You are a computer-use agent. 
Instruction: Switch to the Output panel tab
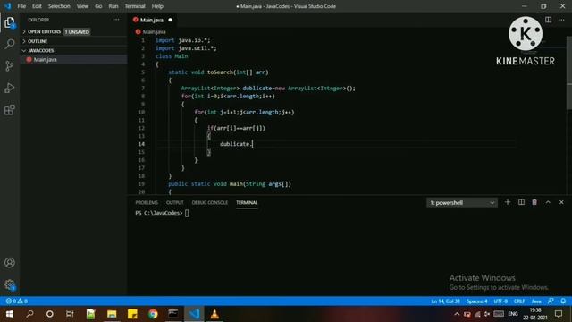click(x=175, y=203)
